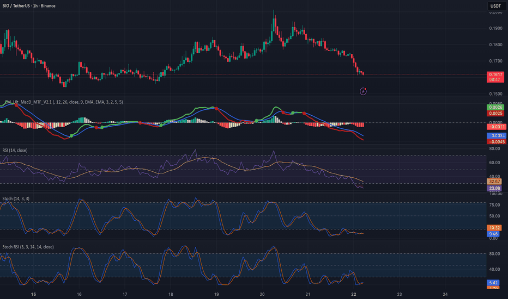Select the Stoch RSI (3, 3, 14, 14, close) legend

tap(28, 247)
